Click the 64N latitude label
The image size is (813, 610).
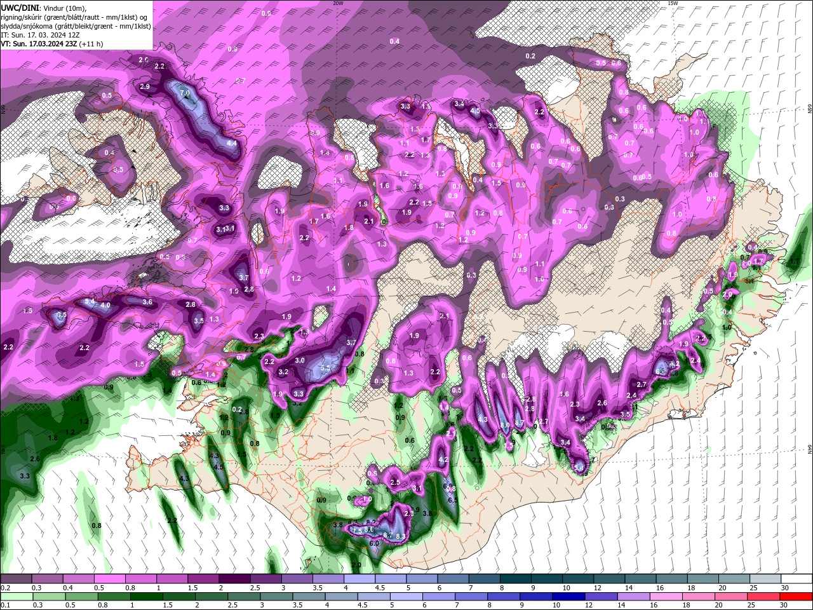810,449
